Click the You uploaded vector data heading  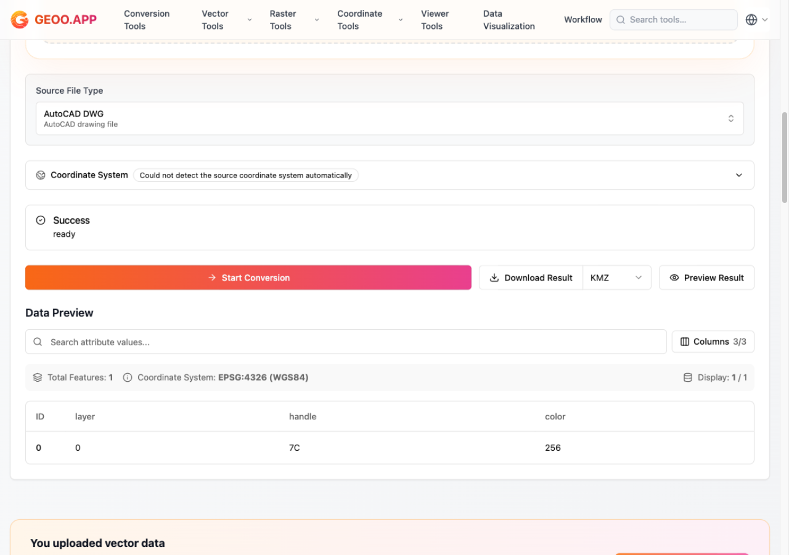pos(97,543)
